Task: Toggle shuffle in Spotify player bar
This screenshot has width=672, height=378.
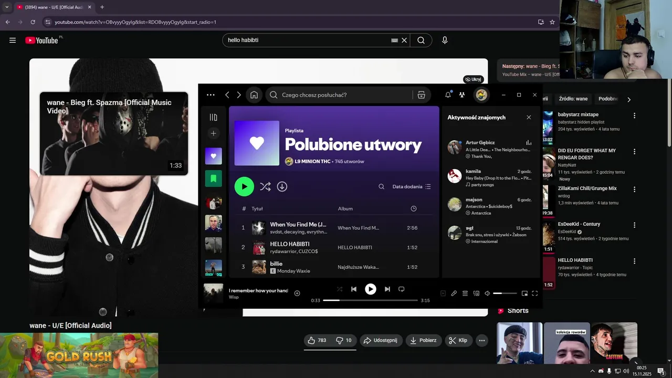Action: (339, 289)
